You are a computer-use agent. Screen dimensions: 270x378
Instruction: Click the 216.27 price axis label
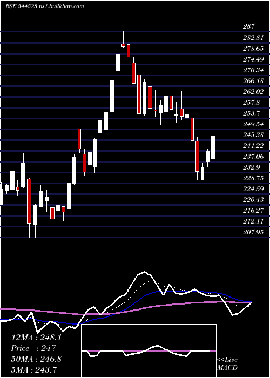pyautogui.click(x=253, y=211)
